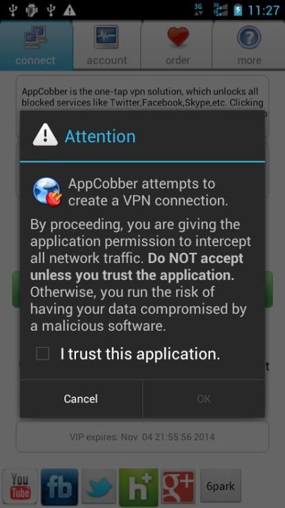Launch the Twitter bird shortcut
The height and width of the screenshot is (508, 285).
pyautogui.click(x=99, y=487)
